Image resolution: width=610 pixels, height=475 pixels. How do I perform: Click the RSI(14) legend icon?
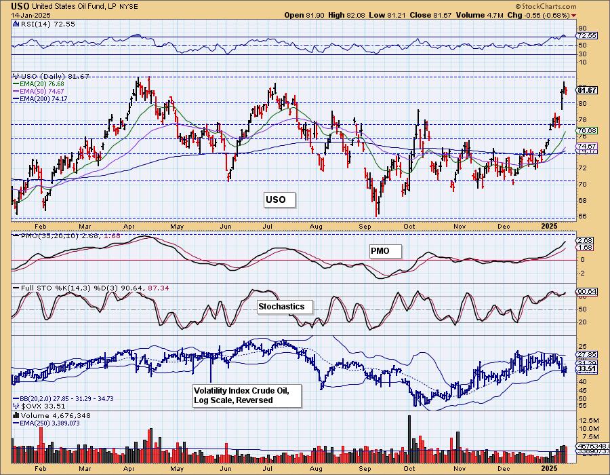(16, 24)
